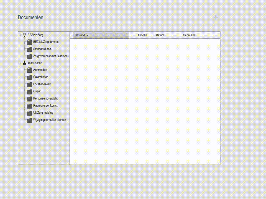This screenshot has height=199, width=266.
Task: Click folder icon beside Raamovereenkomst
Action: point(30,106)
